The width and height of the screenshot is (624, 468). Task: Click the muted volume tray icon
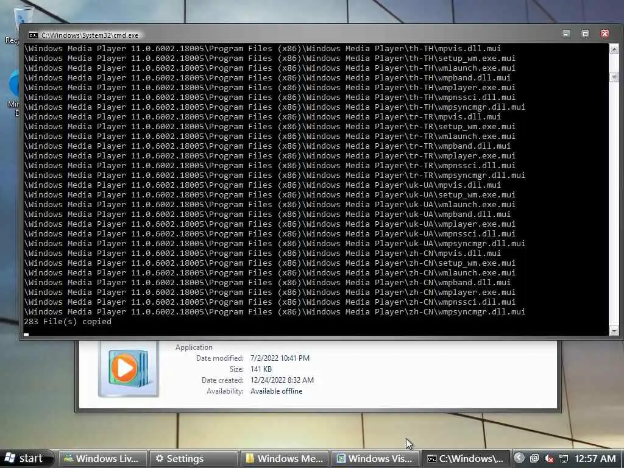click(549, 459)
